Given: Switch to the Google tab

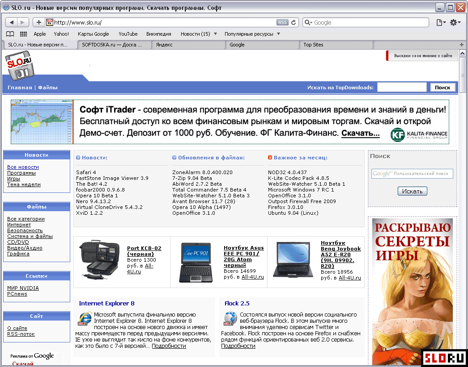Looking at the screenshot, I should (x=262, y=45).
